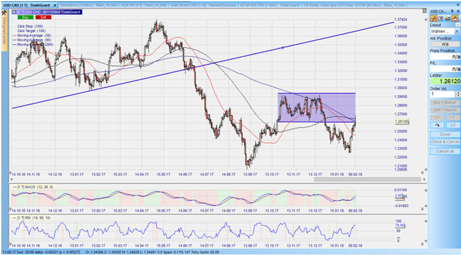Viewport: 461px width, 255px height.
Task: Click the x2 double position button
Action: click(453, 125)
